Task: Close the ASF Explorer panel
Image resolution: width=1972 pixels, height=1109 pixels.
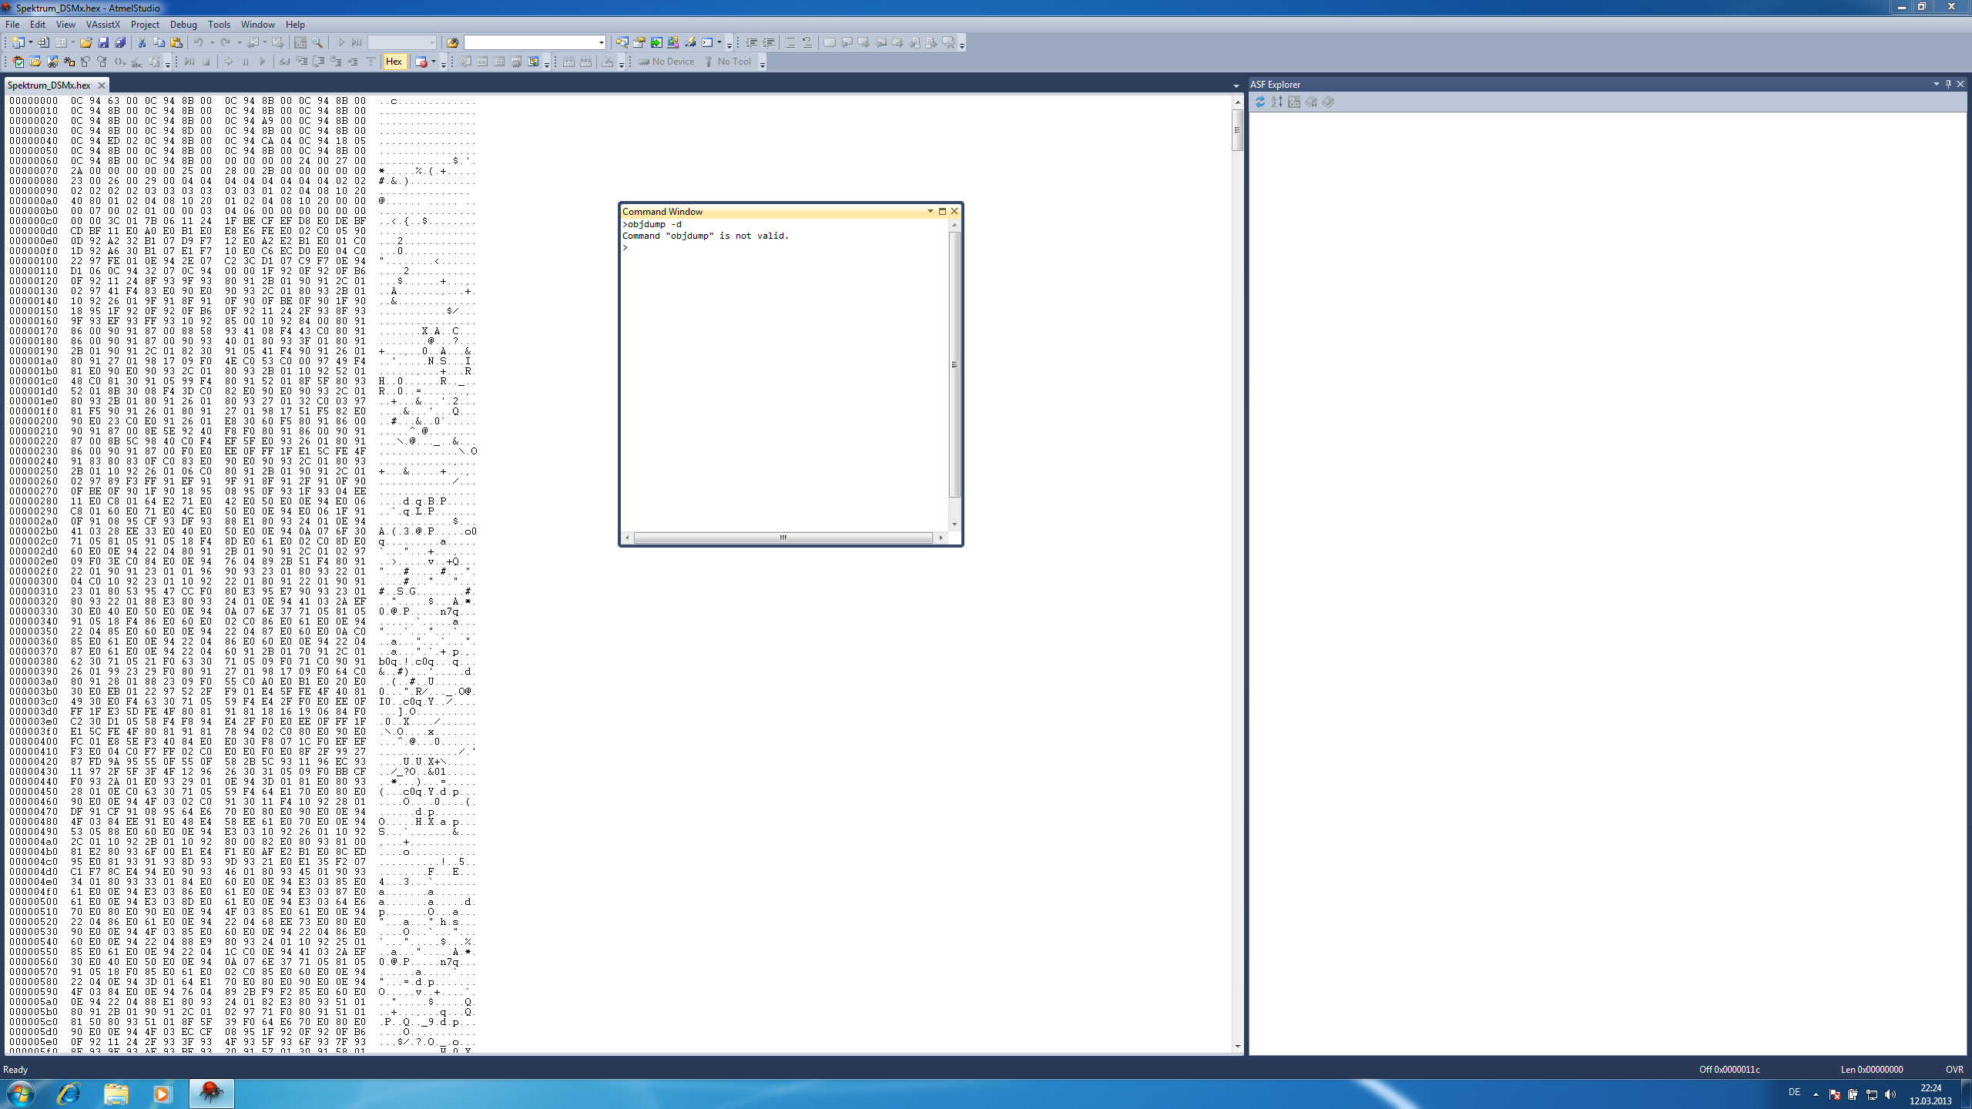Action: [x=1961, y=84]
